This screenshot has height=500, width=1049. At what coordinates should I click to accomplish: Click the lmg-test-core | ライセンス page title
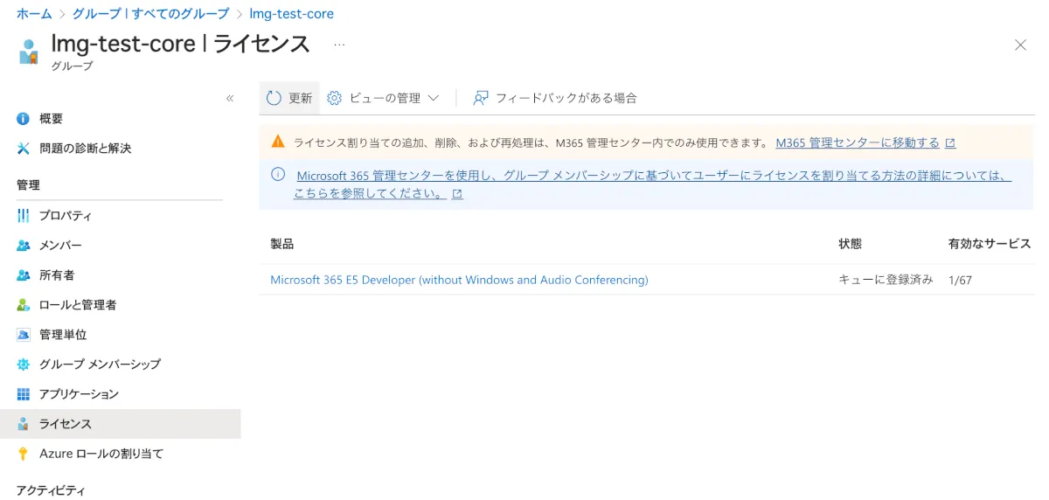(x=181, y=44)
